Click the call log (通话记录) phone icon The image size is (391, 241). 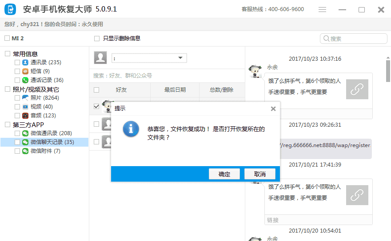click(x=25, y=80)
